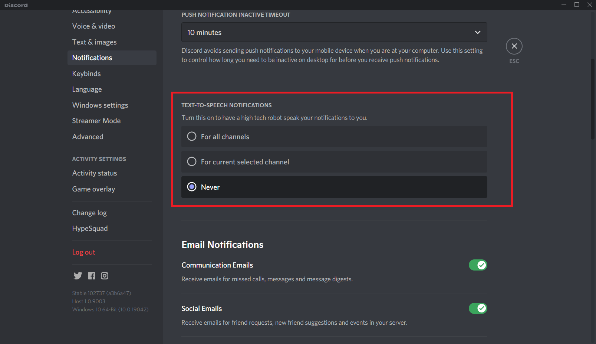Screen dimensions: 596x344
Task: Open Keybinds settings
Action: 86,73
